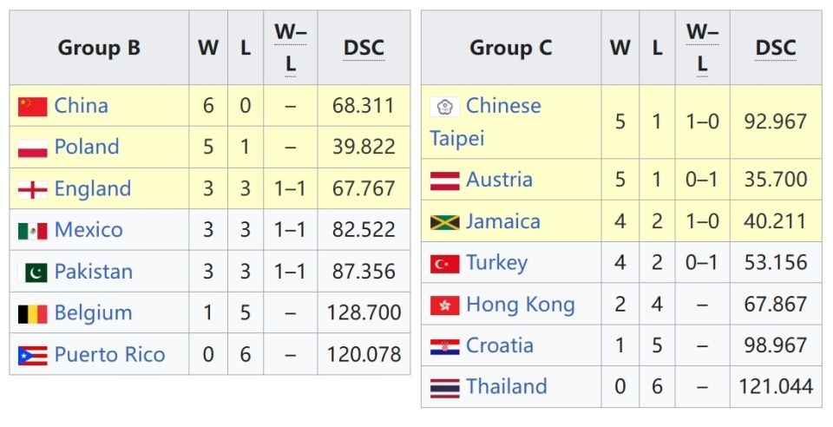Follow the Hong Kong link

pos(520,305)
